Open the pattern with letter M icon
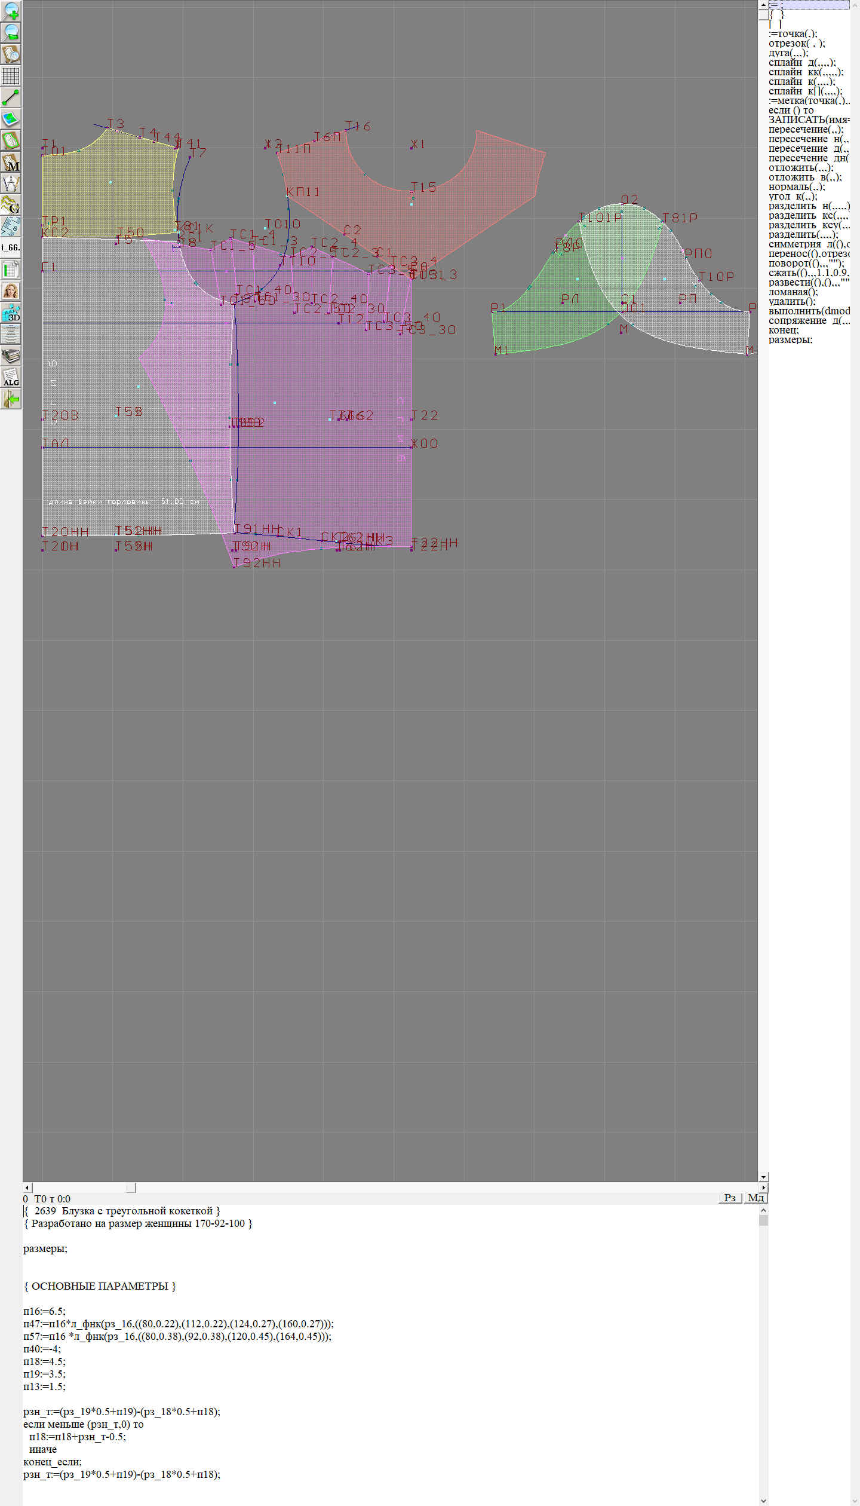The width and height of the screenshot is (860, 1506). [x=11, y=163]
